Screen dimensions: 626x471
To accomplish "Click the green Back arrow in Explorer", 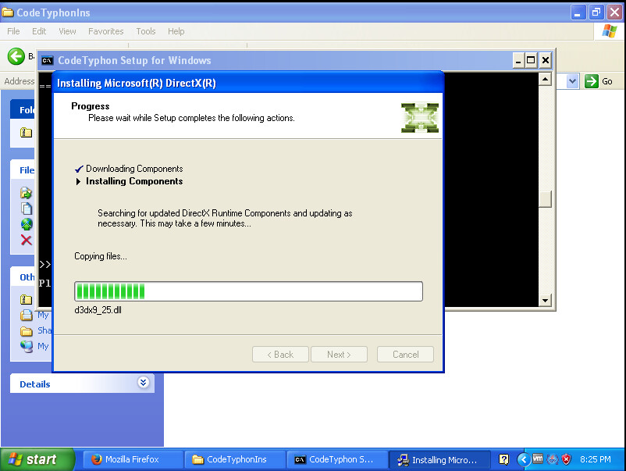I will click(16, 57).
